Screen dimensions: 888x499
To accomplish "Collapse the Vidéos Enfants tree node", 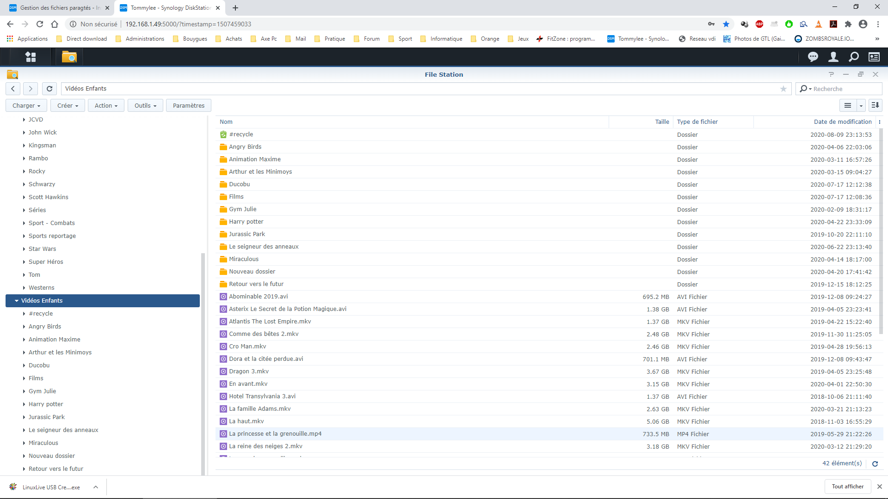I will (17, 301).
